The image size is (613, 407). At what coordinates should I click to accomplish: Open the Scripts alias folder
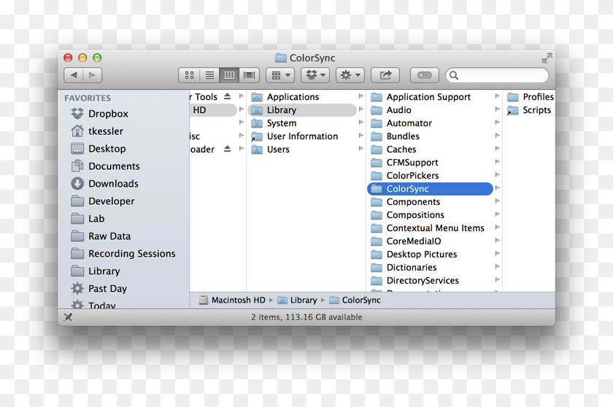[x=529, y=110]
